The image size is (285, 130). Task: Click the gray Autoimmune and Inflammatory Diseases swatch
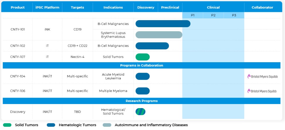pos(107,125)
